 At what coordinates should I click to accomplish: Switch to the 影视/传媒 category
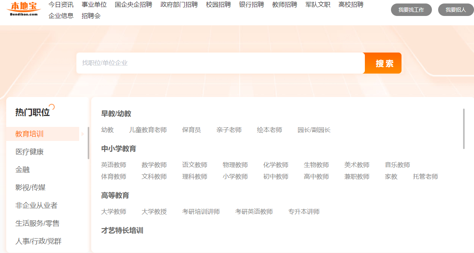pyautogui.click(x=30, y=187)
